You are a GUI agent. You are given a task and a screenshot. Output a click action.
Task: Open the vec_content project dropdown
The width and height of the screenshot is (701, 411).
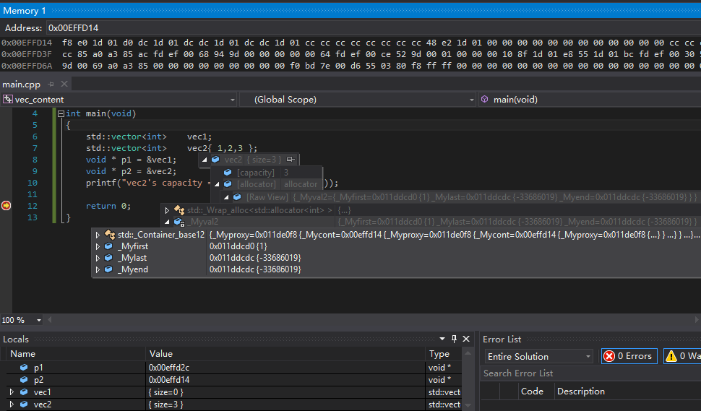click(x=233, y=100)
